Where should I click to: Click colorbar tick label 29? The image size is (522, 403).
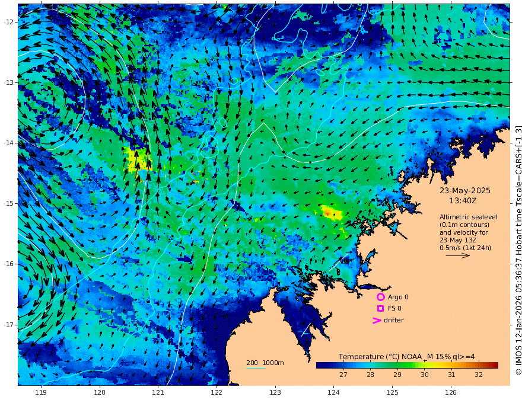pyautogui.click(x=397, y=375)
